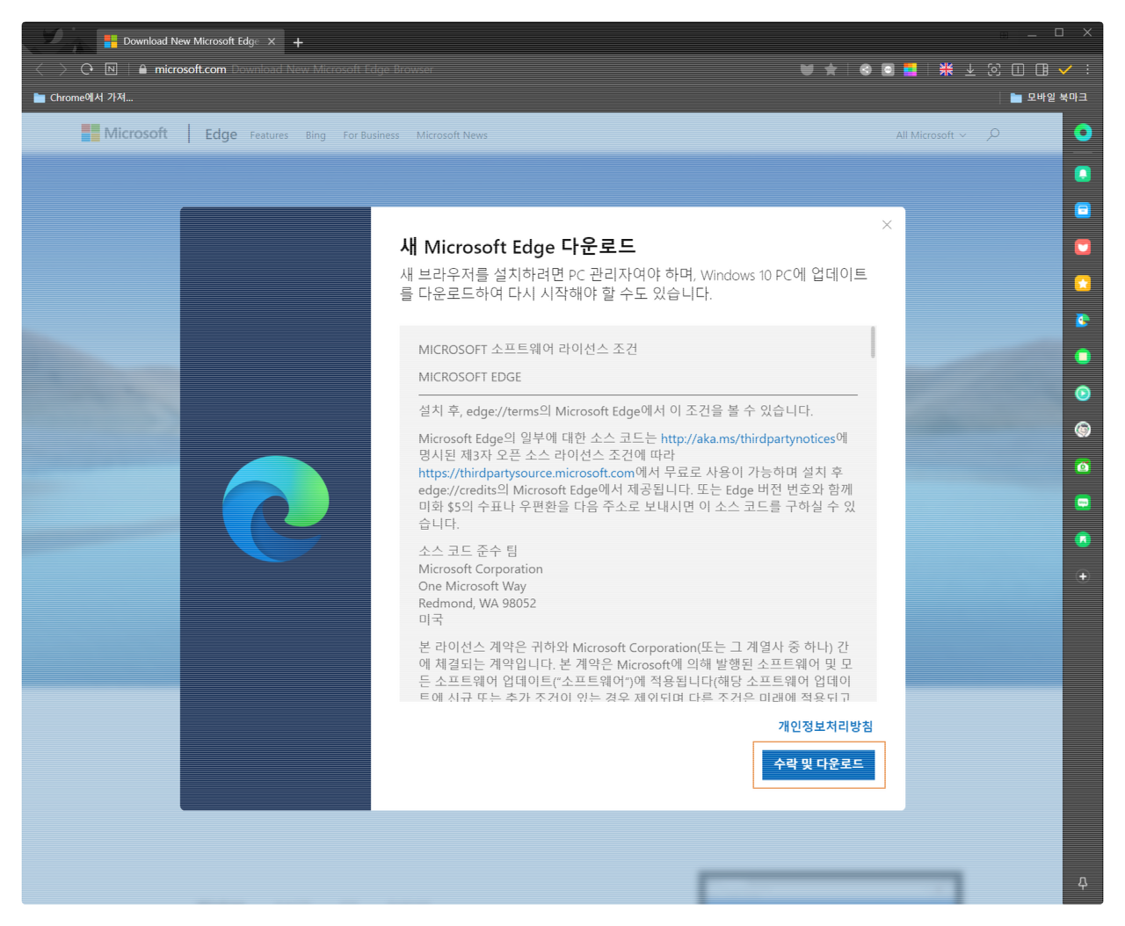Click the license text scrollbar thumb

(x=873, y=342)
